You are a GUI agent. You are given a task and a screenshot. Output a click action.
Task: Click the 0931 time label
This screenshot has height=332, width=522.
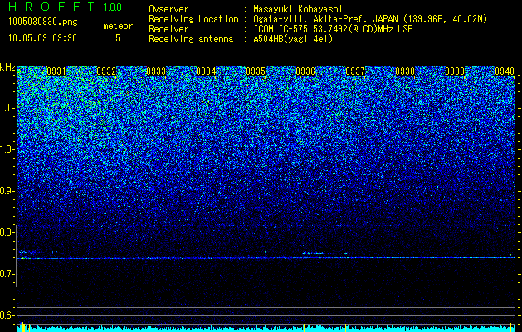point(56,71)
